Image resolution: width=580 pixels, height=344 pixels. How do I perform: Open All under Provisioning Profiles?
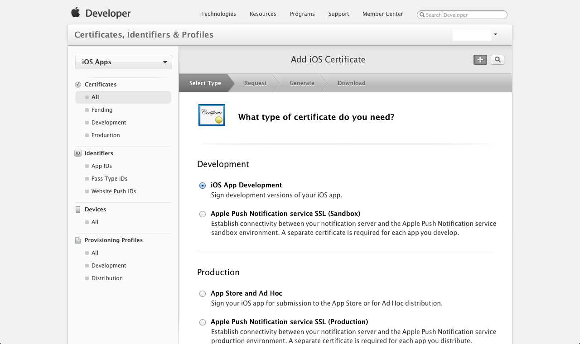coord(95,253)
